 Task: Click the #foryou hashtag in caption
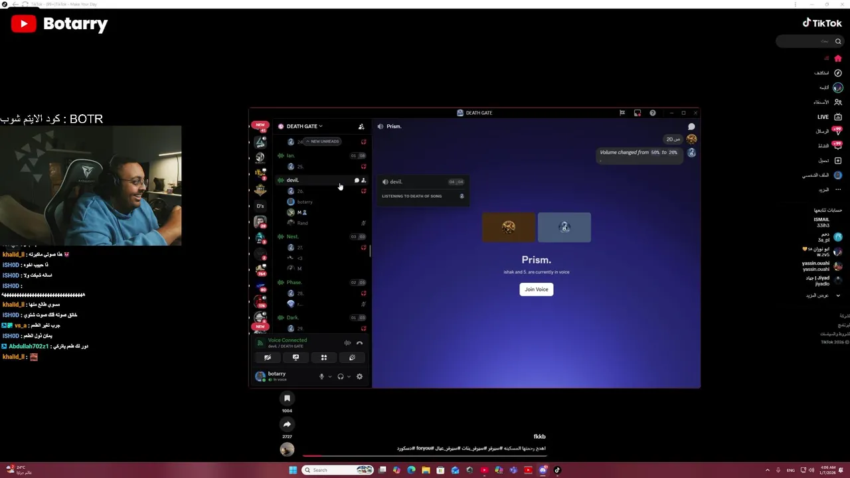coord(424,448)
